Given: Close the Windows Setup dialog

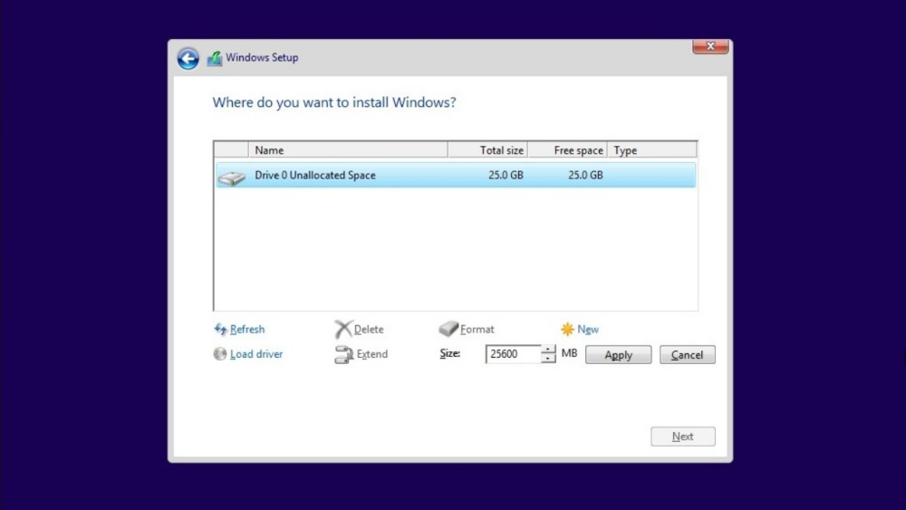Looking at the screenshot, I should [710, 46].
